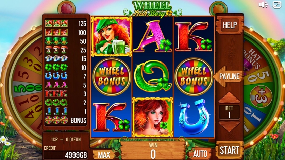285x160 pixels.
Task: Enable AUTO spin mode
Action: (x=200, y=154)
